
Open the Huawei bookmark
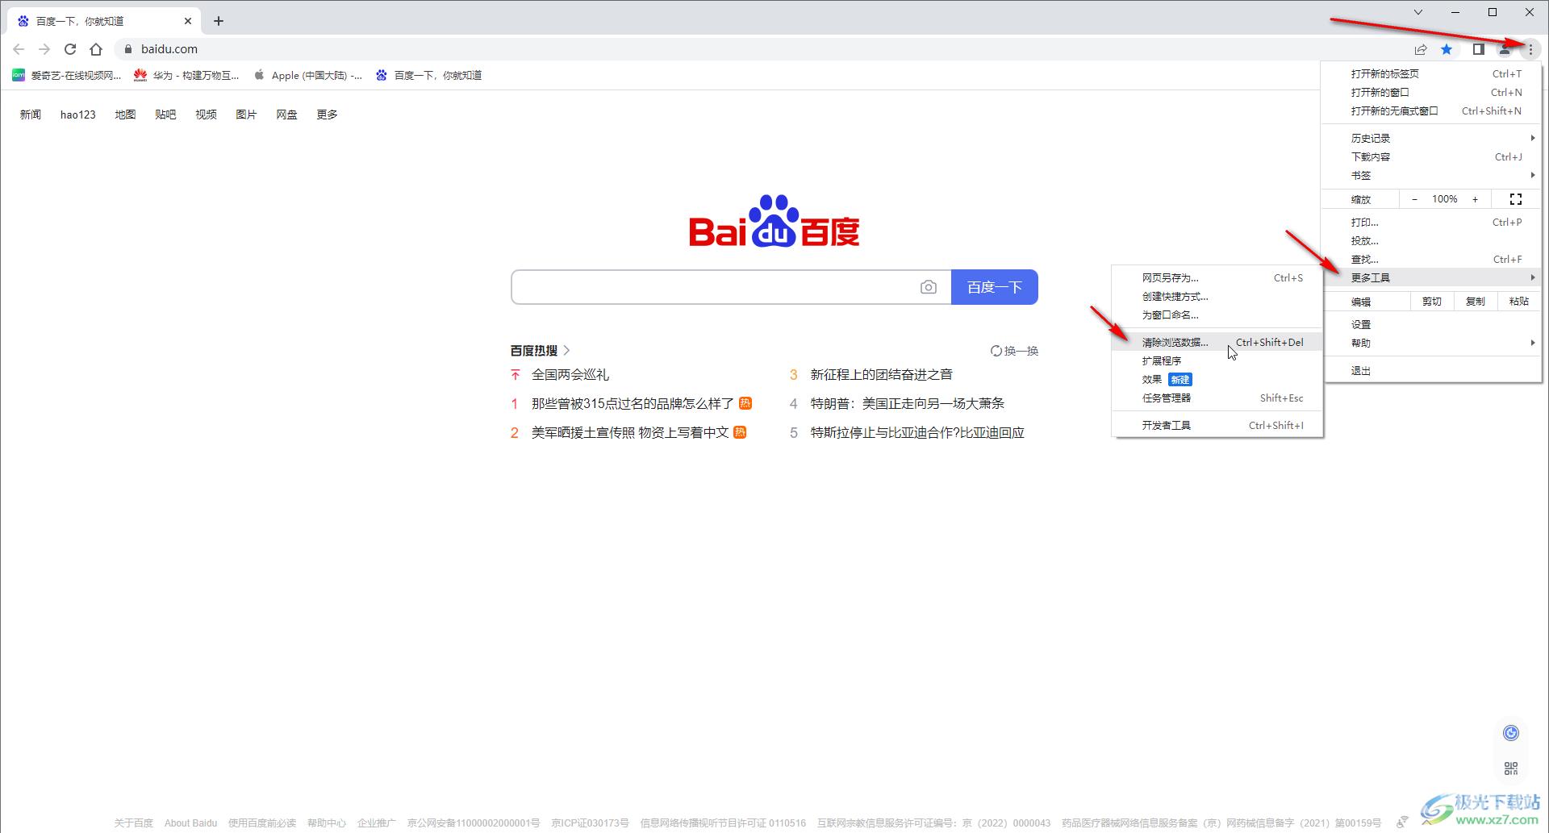pos(186,75)
